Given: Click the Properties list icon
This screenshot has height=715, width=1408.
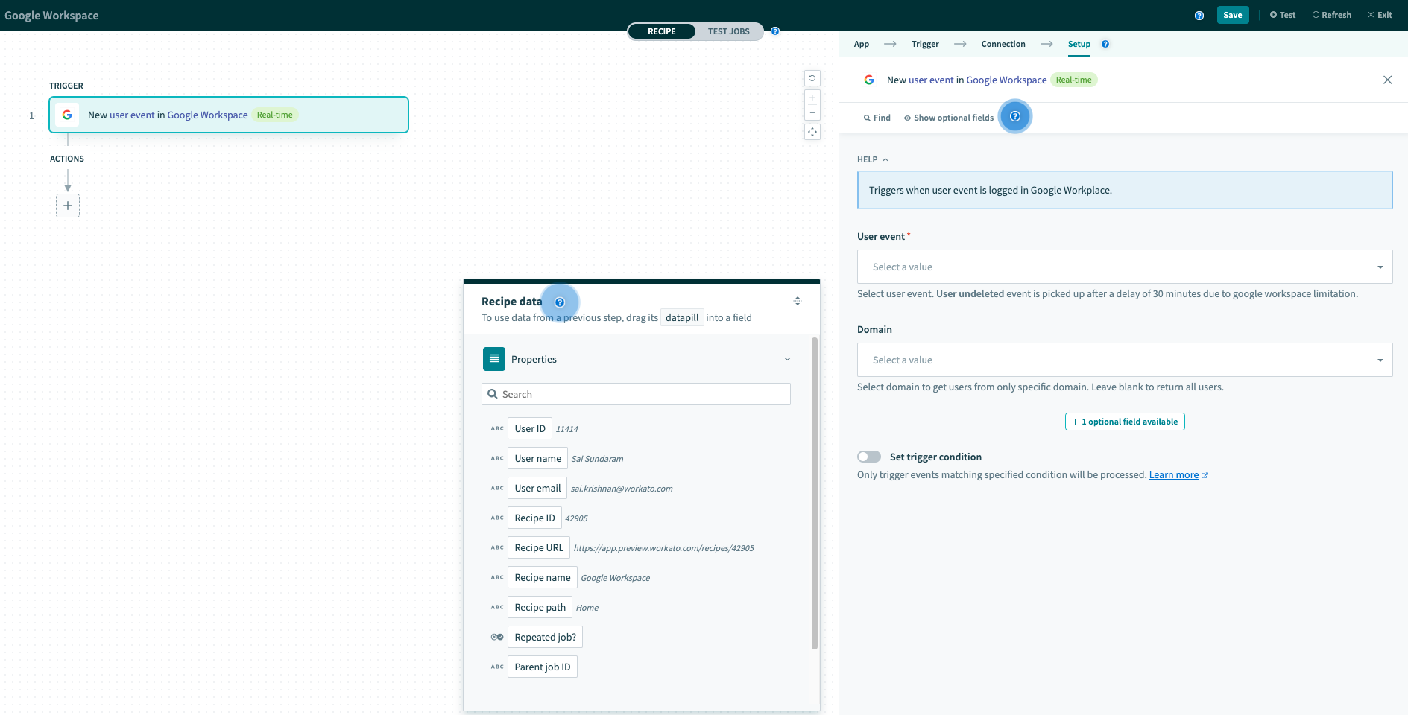Looking at the screenshot, I should click(x=493, y=359).
